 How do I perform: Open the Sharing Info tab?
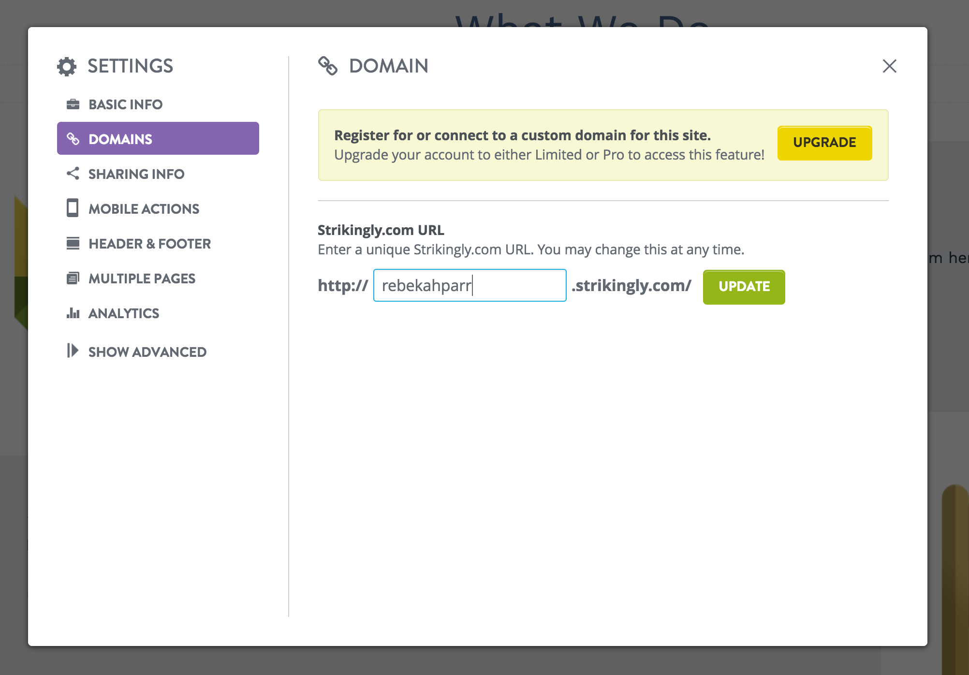point(158,174)
